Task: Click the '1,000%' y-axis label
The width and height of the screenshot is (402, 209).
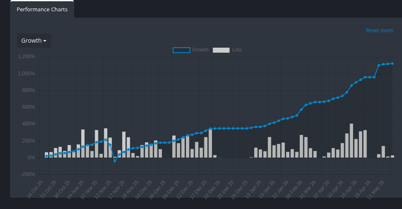Action: [26, 74]
